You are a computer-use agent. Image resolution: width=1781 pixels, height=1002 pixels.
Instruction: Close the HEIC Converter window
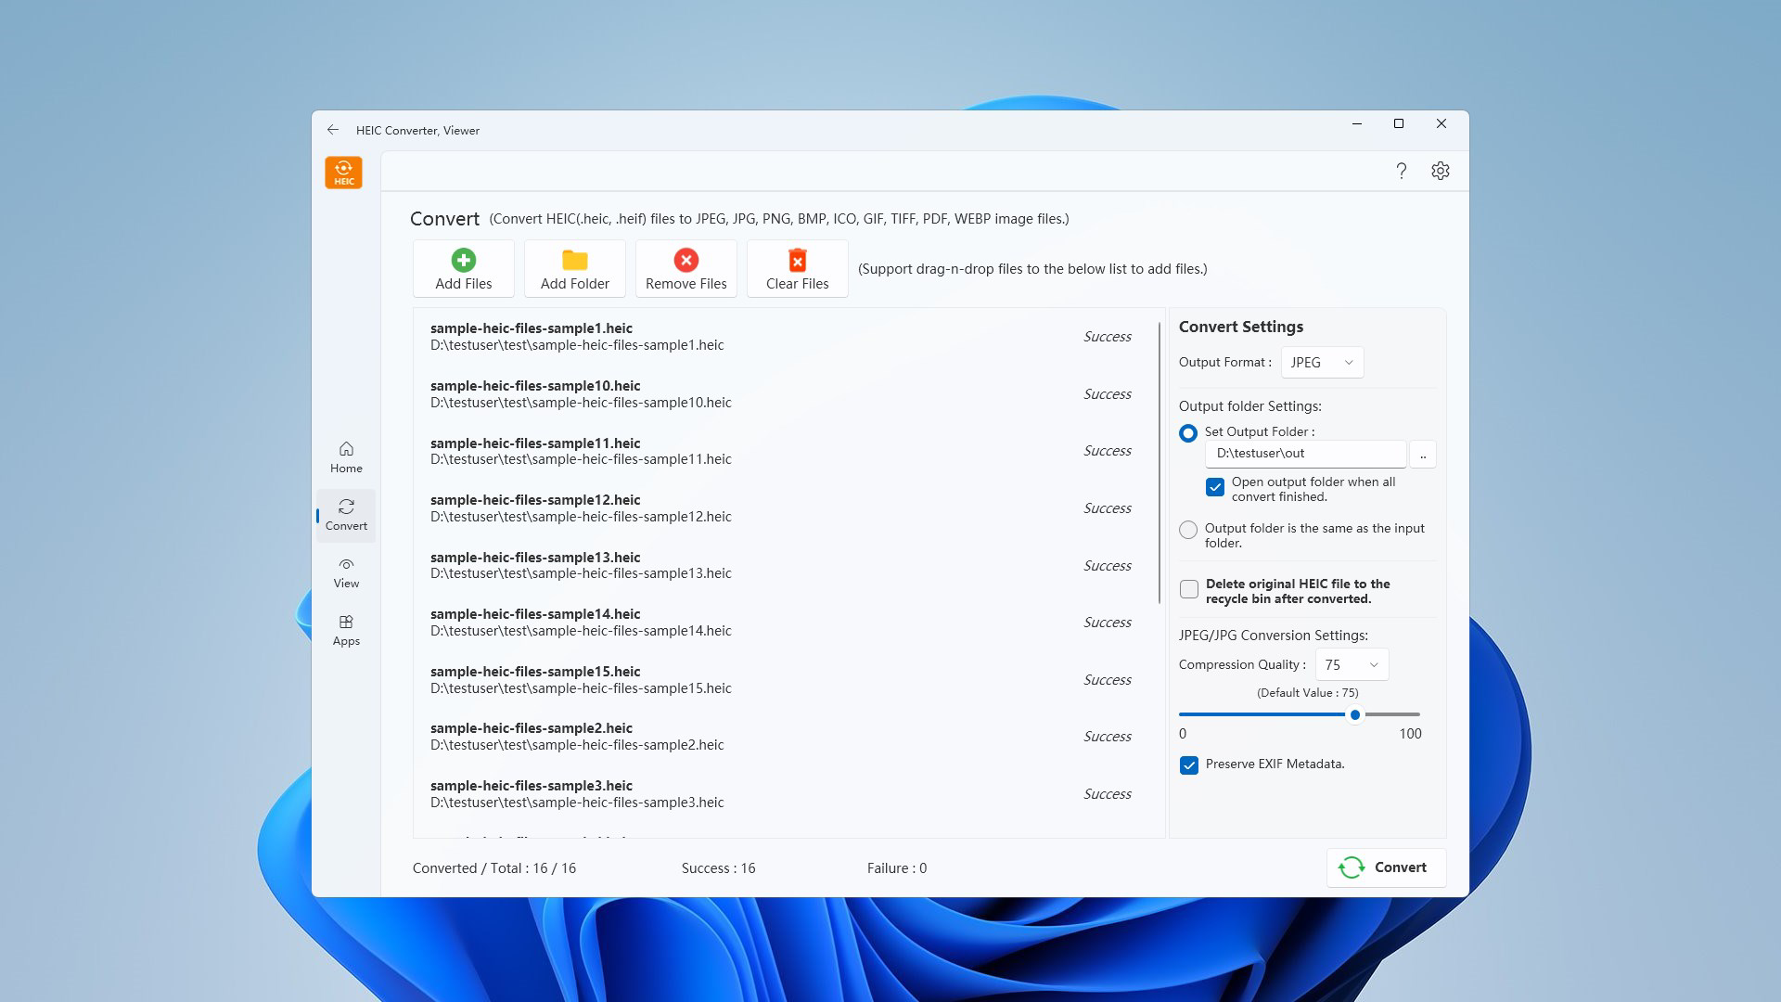[1441, 123]
